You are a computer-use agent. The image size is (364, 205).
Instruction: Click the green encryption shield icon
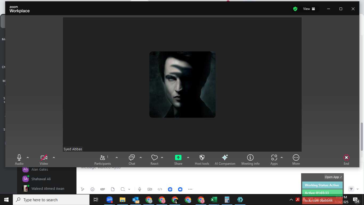click(x=295, y=9)
